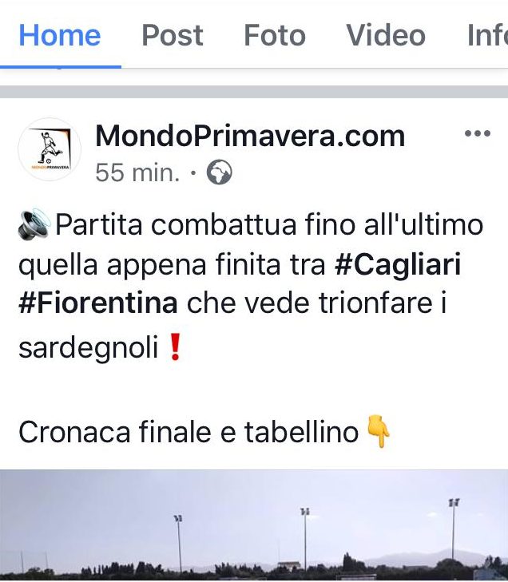Tap the 'Cronaca finale e tabellino' text
The width and height of the screenshot is (508, 582).
[x=189, y=433]
